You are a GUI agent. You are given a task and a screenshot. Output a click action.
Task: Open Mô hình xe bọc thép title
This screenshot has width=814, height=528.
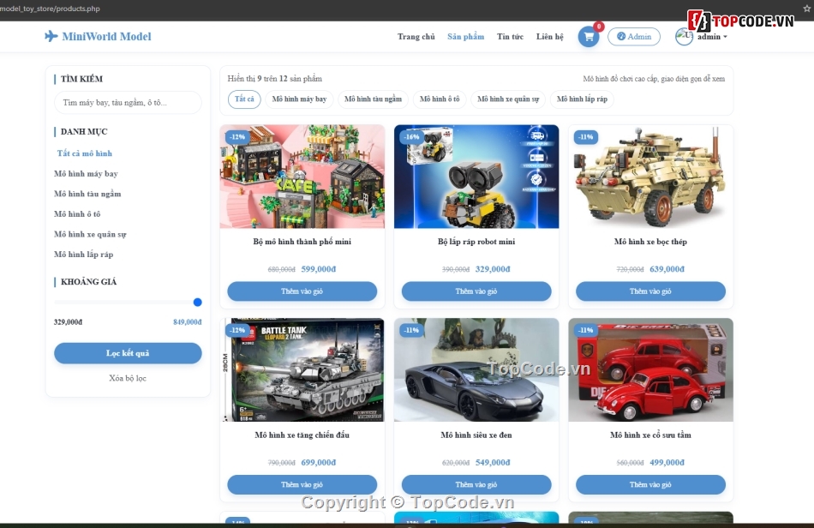click(x=650, y=242)
